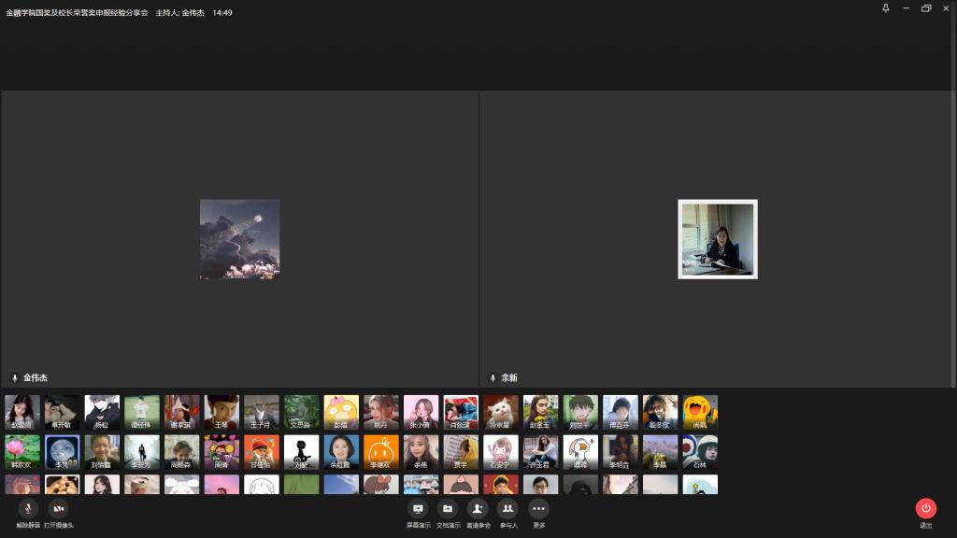
Task: Click the 余红霞 participant avatar
Action: tap(341, 452)
